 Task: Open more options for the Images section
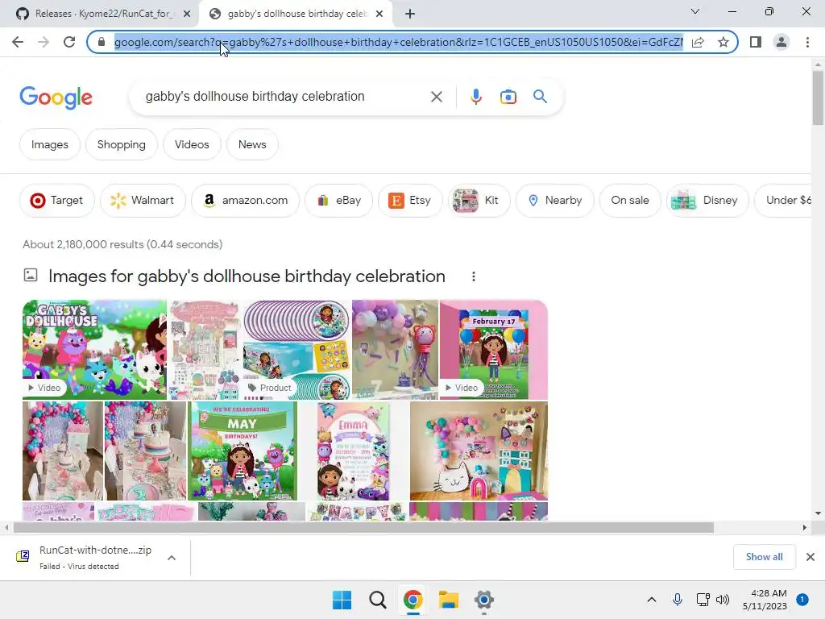click(x=474, y=276)
